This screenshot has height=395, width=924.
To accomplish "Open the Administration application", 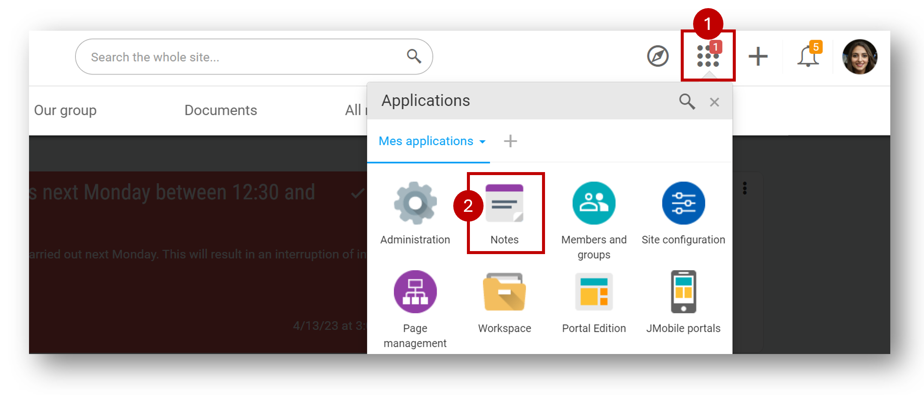I will pyautogui.click(x=415, y=213).
